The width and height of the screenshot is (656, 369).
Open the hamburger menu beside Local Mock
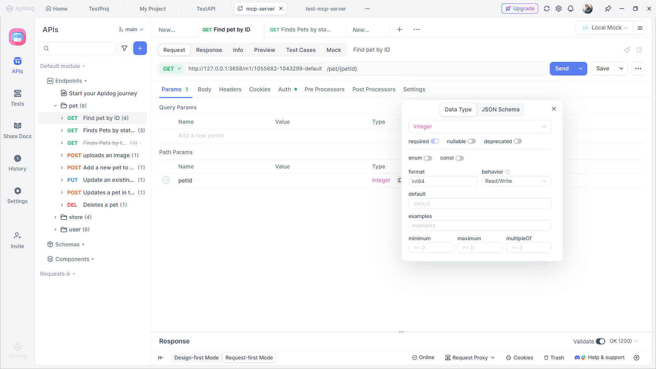(640, 28)
